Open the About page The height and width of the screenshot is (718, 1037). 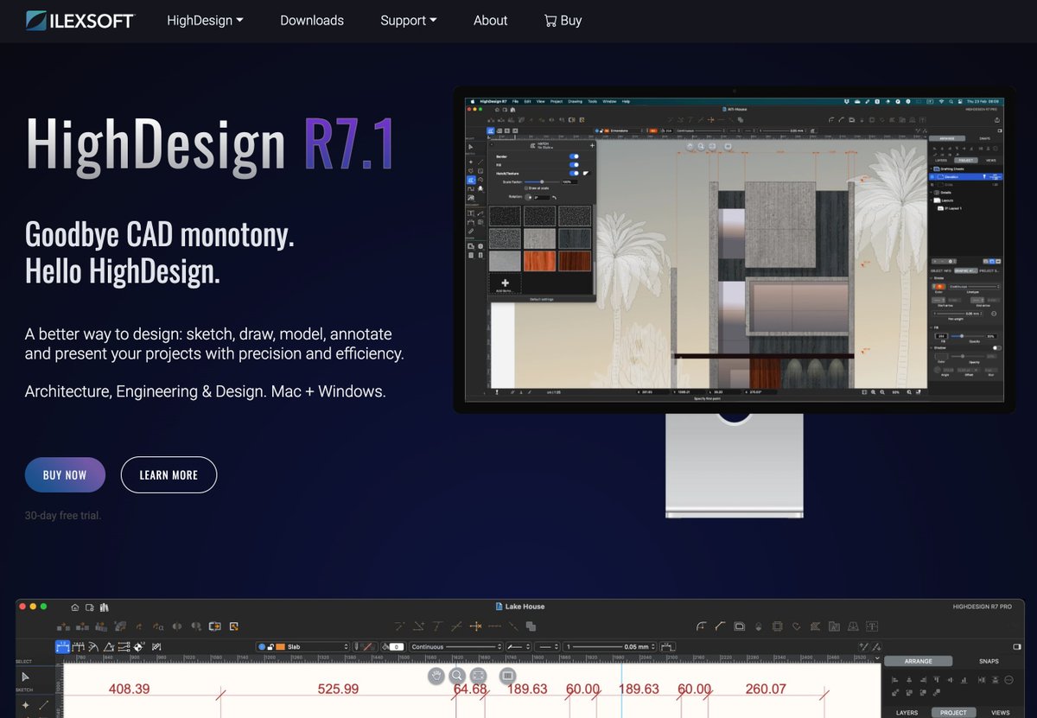click(491, 20)
